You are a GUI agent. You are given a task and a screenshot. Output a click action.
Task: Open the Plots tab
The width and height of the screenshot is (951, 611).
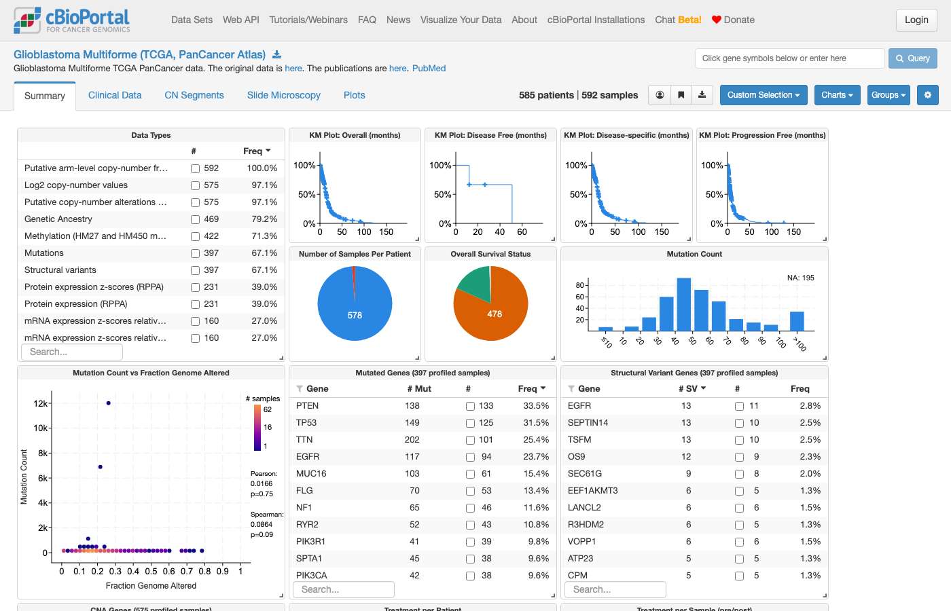pos(355,95)
